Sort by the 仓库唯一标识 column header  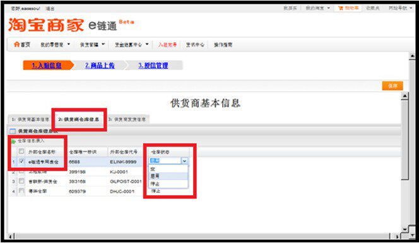[x=83, y=152]
